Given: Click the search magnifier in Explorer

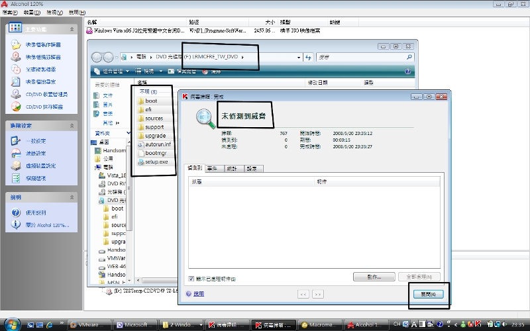Looking at the screenshot, I should tap(409, 57).
